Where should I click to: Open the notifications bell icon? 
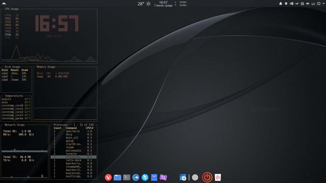point(280,3)
